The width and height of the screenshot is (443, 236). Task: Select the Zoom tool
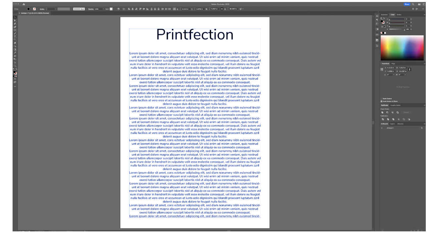pos(15,65)
